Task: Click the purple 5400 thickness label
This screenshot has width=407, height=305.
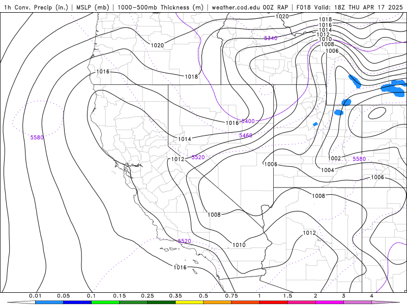Action: pyautogui.click(x=248, y=121)
